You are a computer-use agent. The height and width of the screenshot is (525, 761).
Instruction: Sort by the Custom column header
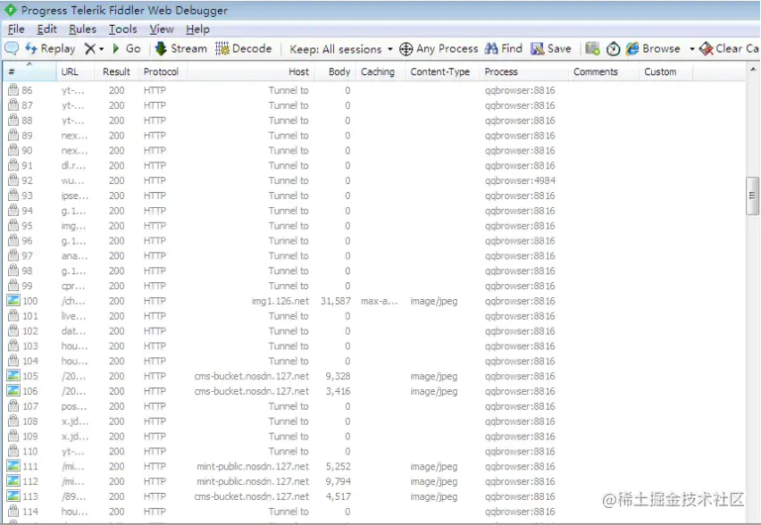point(666,71)
